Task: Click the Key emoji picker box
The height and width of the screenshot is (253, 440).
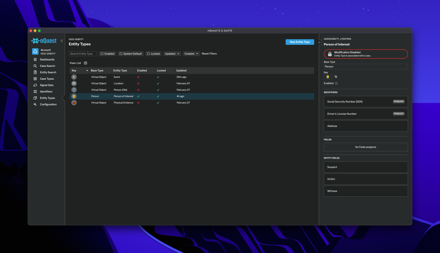Action: (x=328, y=77)
